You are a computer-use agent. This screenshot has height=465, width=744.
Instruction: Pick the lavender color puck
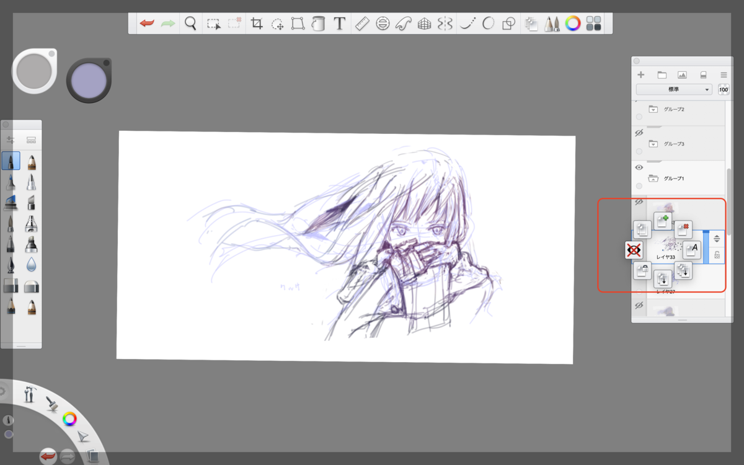pos(89,81)
